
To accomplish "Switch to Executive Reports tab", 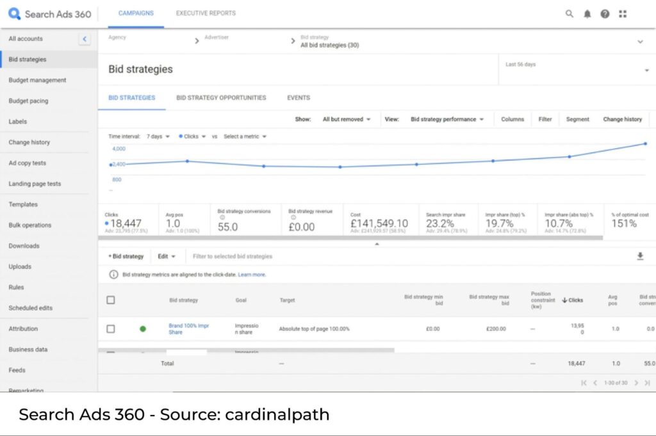I will [206, 13].
